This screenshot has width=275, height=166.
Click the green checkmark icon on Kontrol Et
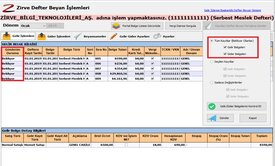pyautogui.click(x=212, y=106)
